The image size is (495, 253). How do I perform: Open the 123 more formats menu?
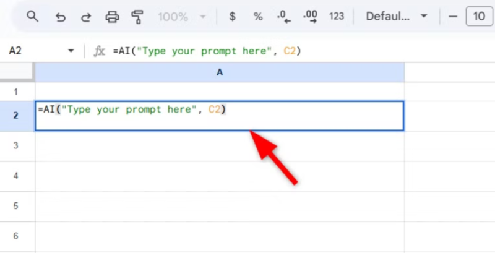click(x=337, y=17)
